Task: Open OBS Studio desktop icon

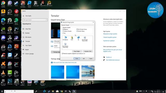Action: tap(10, 12)
